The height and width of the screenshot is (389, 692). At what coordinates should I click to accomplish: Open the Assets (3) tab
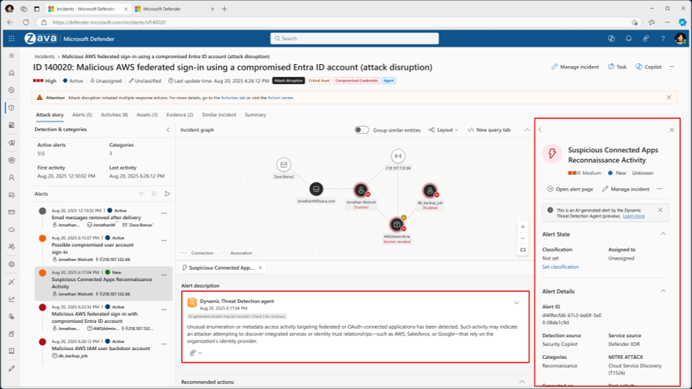coord(147,115)
